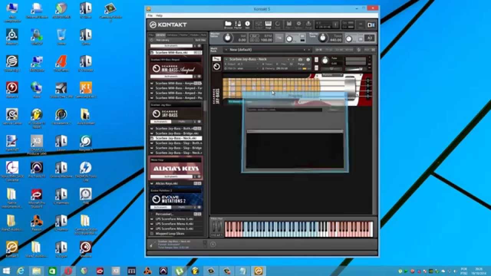Open the Options gear icon in Kontakt
Image resolution: width=491 pixels, height=276 pixels.
[298, 25]
